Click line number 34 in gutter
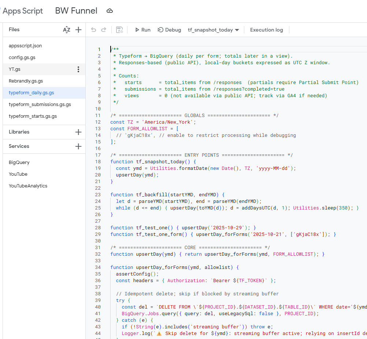The image size is (367, 339). [x=98, y=267]
